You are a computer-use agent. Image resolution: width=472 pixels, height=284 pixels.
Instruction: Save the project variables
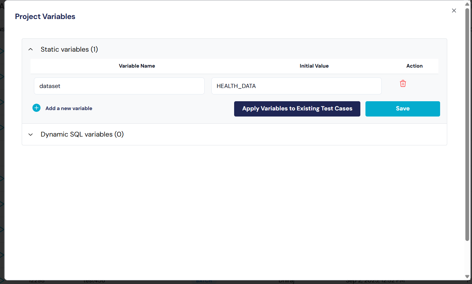click(x=402, y=109)
